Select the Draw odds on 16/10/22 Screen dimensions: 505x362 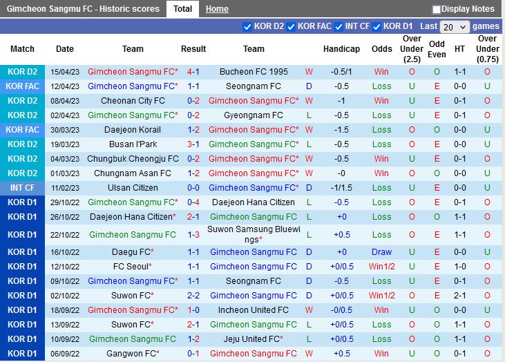point(381,252)
